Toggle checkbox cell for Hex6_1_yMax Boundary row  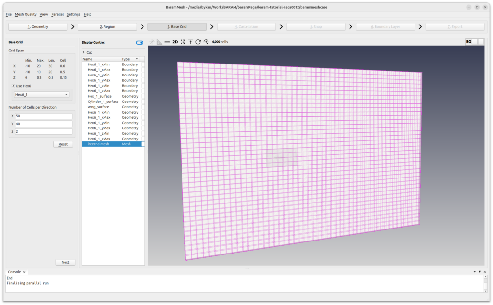(x=143, y=80)
